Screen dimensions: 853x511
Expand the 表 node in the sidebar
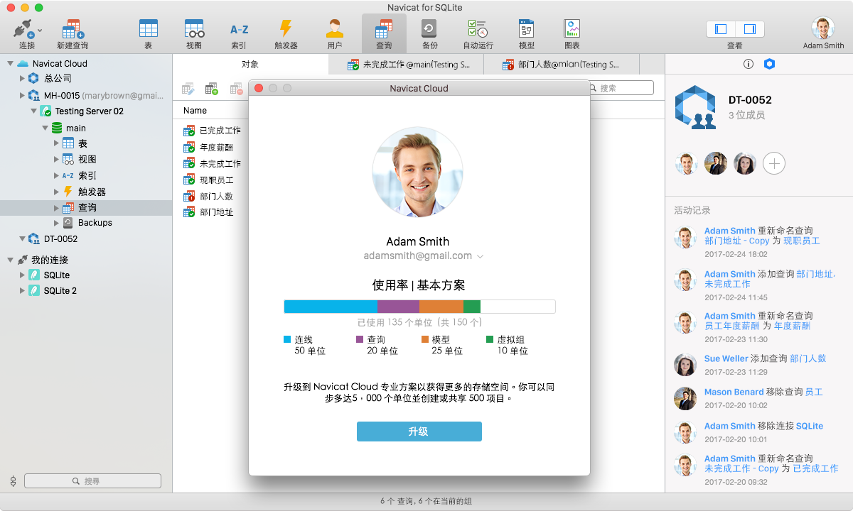(56, 143)
